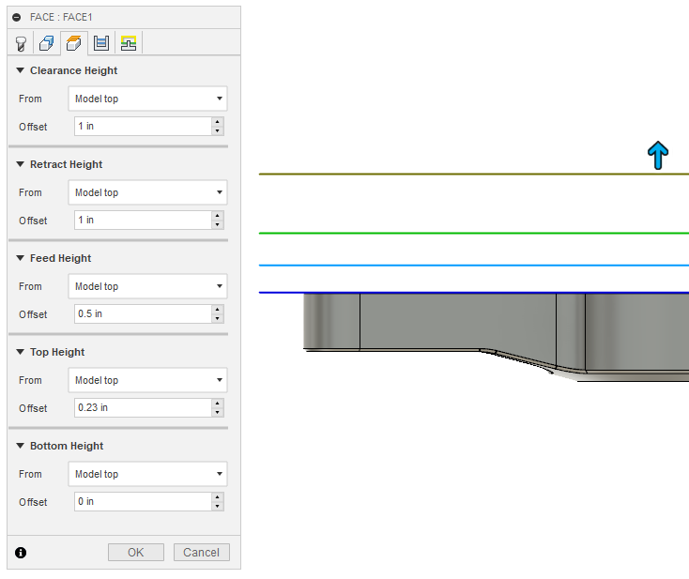689x579 pixels.
Task: Decrease Clearance Height offset with down arrow
Action: click(x=218, y=131)
